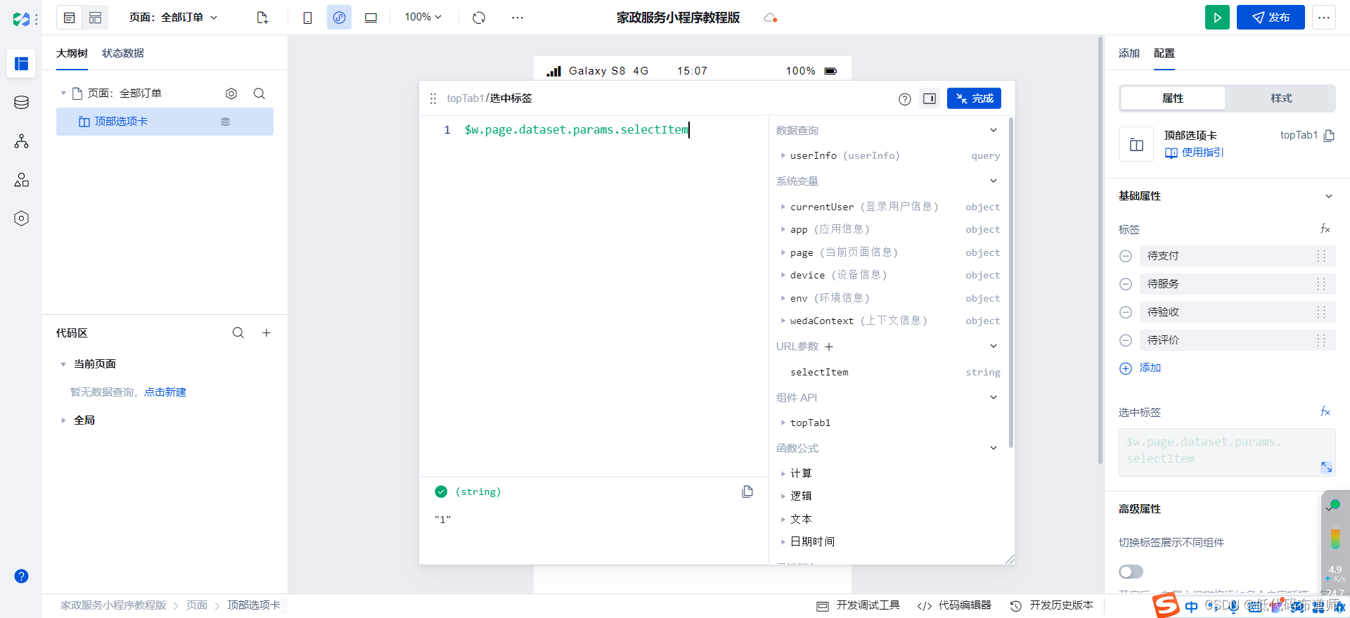Search in the 代码区 code section
The width and height of the screenshot is (1350, 618).
click(x=238, y=333)
